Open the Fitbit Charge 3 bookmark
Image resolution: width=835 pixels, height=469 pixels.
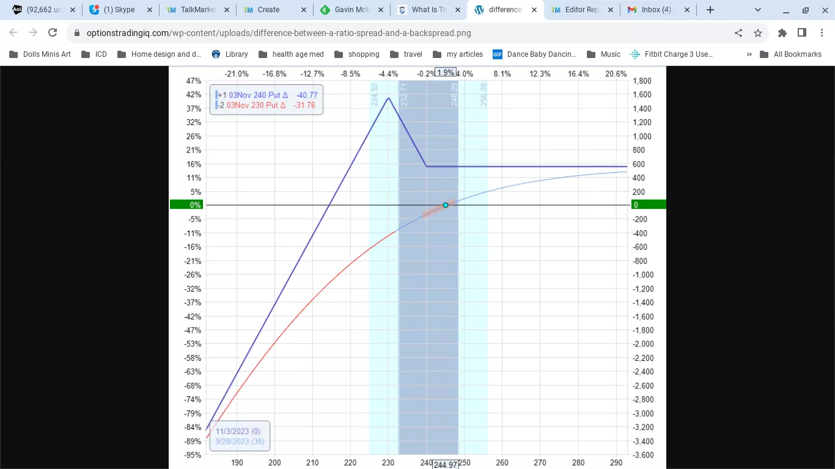671,54
